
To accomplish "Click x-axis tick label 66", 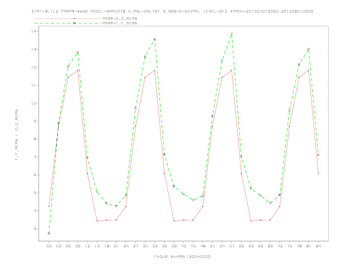I will click(261, 246).
